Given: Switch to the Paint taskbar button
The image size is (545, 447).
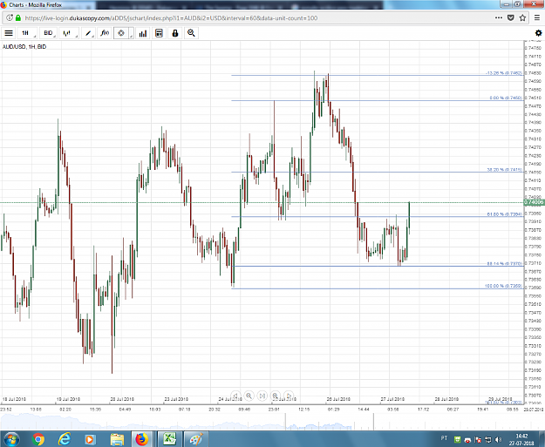Looking at the screenshot, I should (196, 439).
